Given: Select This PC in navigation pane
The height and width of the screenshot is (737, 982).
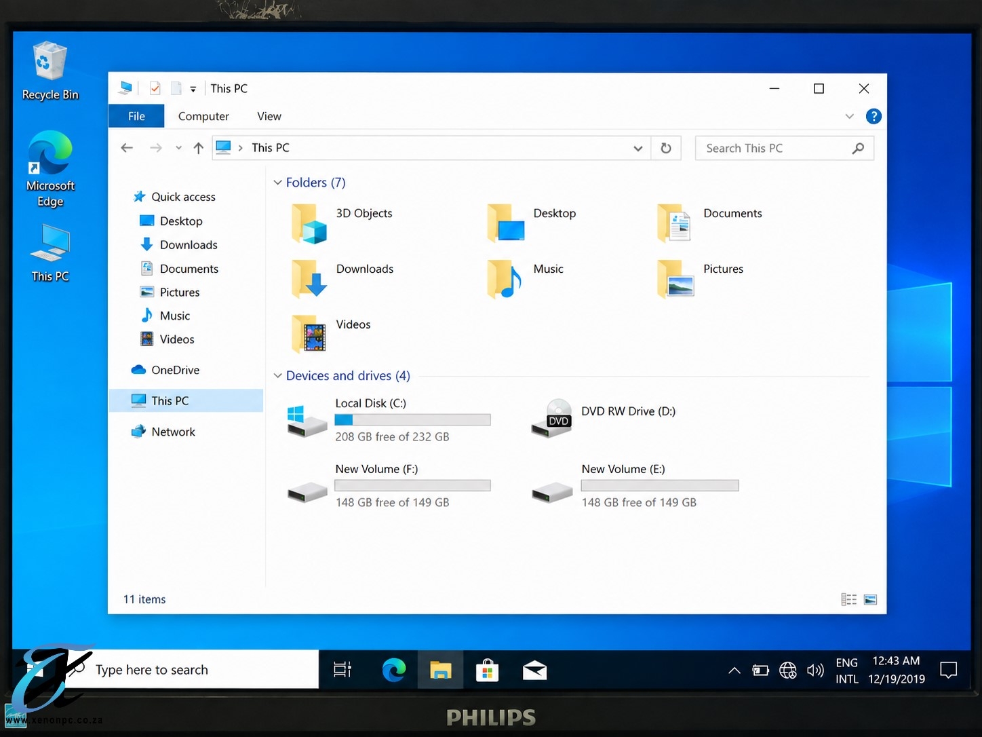Looking at the screenshot, I should coord(186,400).
